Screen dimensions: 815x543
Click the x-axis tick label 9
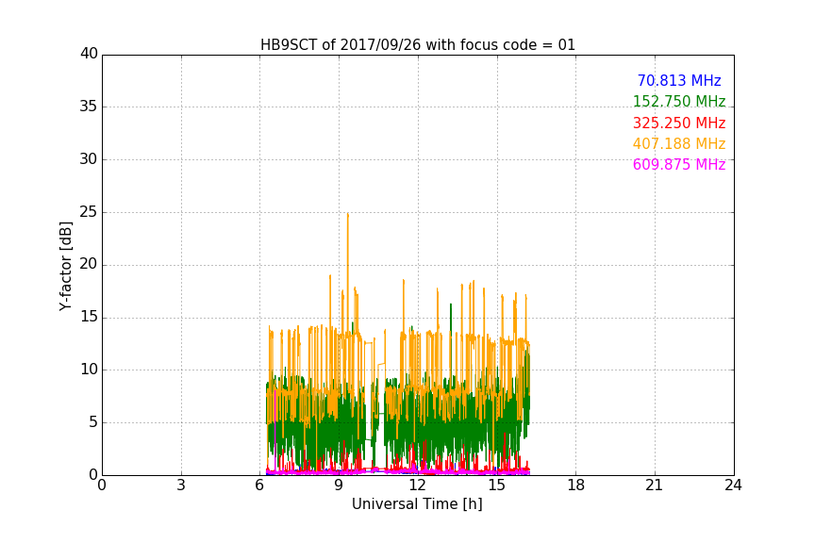click(339, 485)
